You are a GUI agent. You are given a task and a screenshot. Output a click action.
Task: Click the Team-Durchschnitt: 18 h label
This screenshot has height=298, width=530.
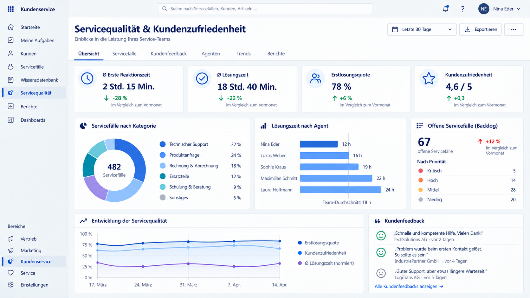point(347,202)
